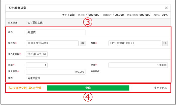Click the 予定原価編集 dialog title
The image size is (176, 105).
click(x=17, y=8)
